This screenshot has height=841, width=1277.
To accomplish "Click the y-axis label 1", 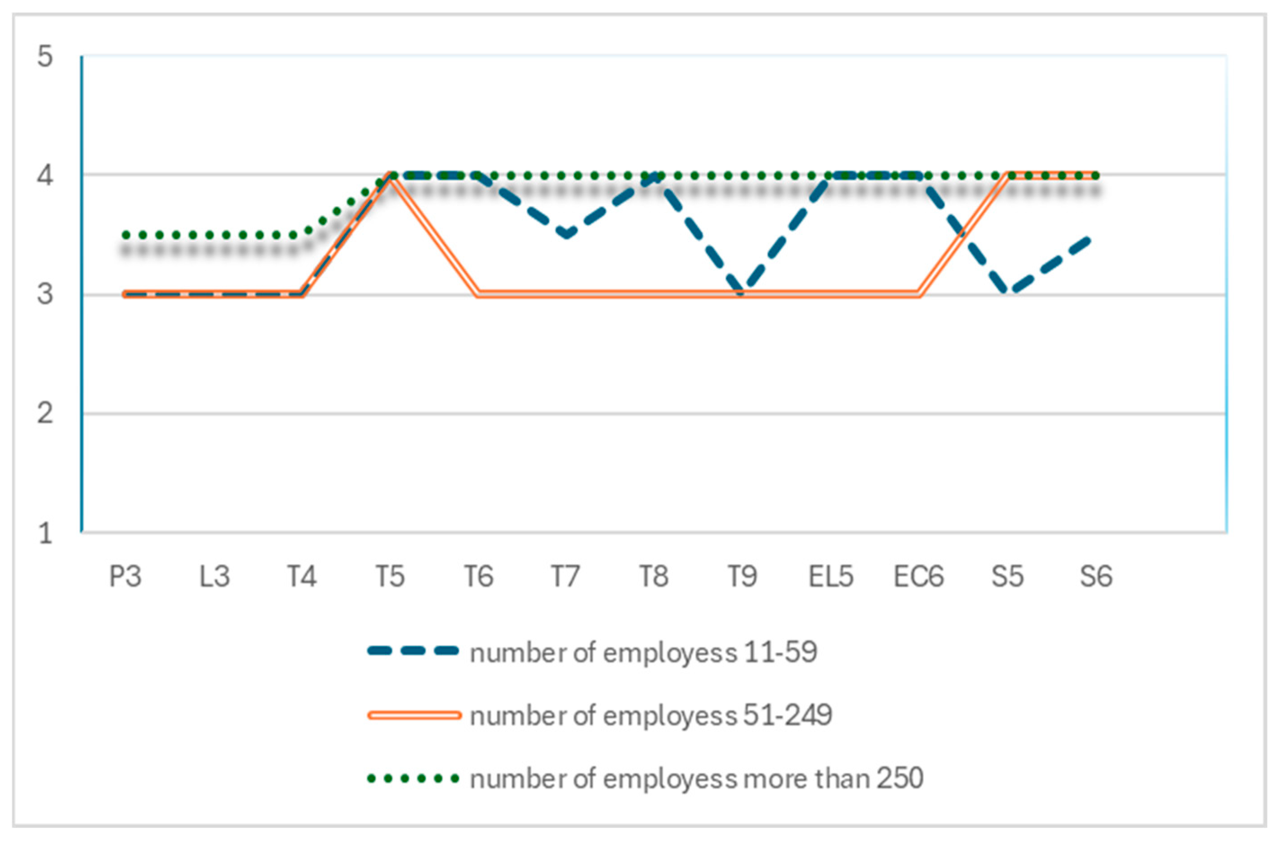I will tap(45, 533).
